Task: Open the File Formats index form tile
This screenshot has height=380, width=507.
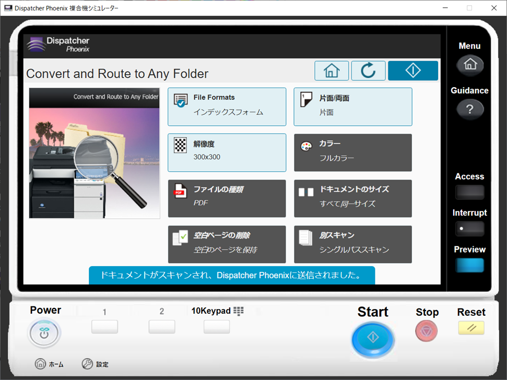Action: (x=227, y=106)
